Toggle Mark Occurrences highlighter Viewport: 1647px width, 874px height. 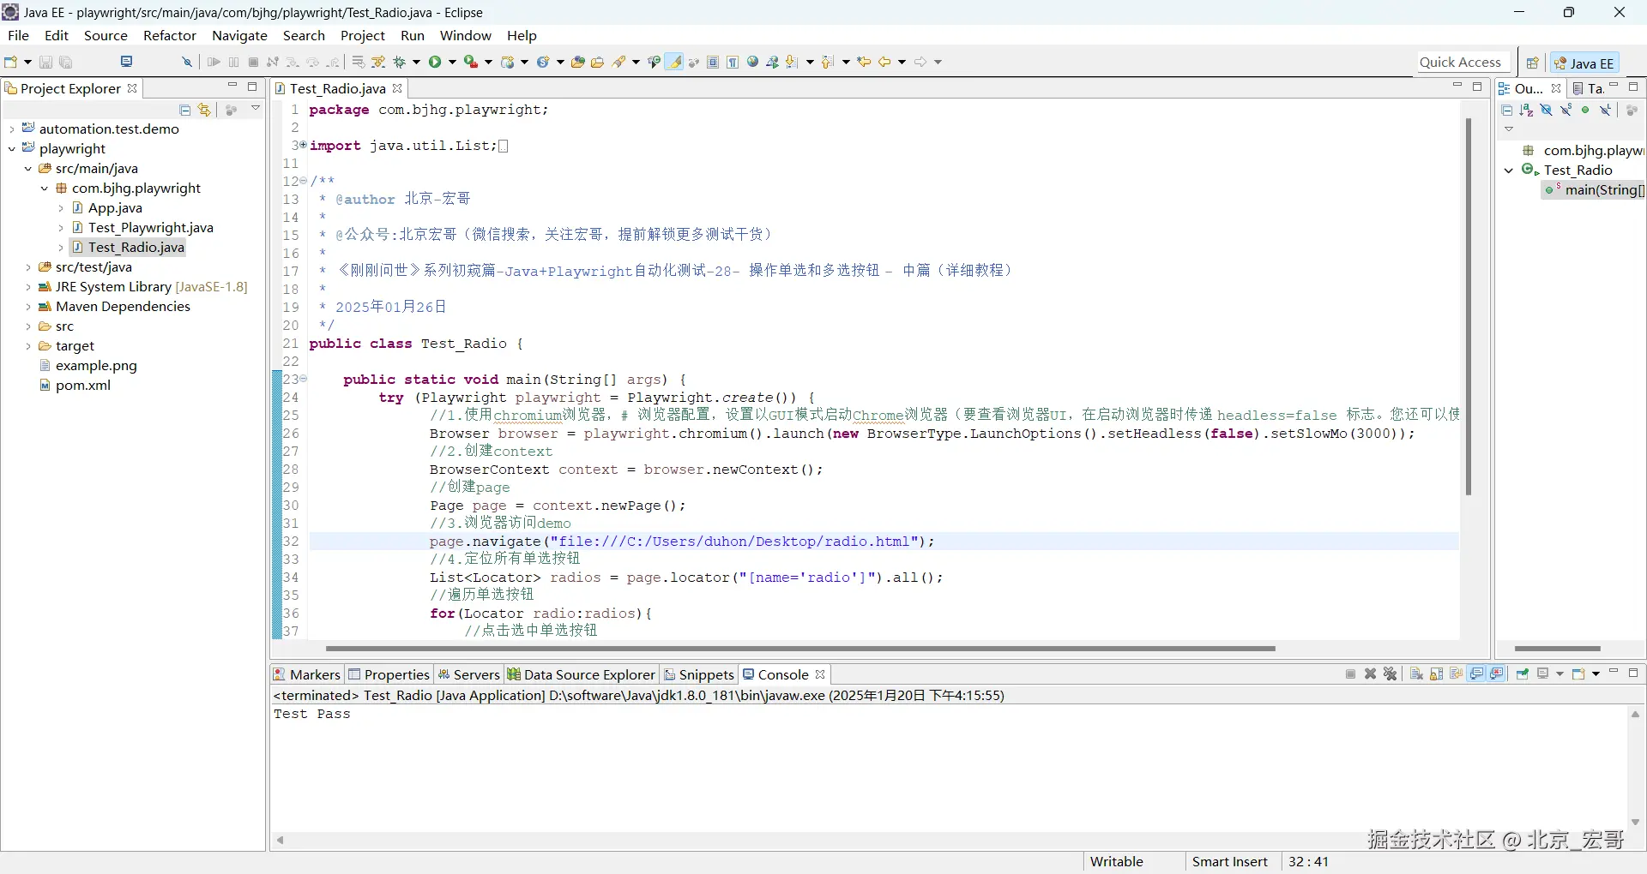coord(675,62)
